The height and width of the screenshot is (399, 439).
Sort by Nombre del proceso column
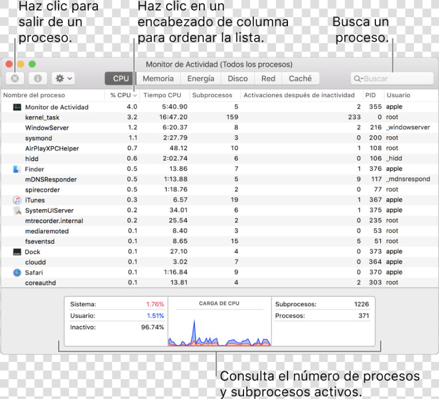pyautogui.click(x=53, y=95)
